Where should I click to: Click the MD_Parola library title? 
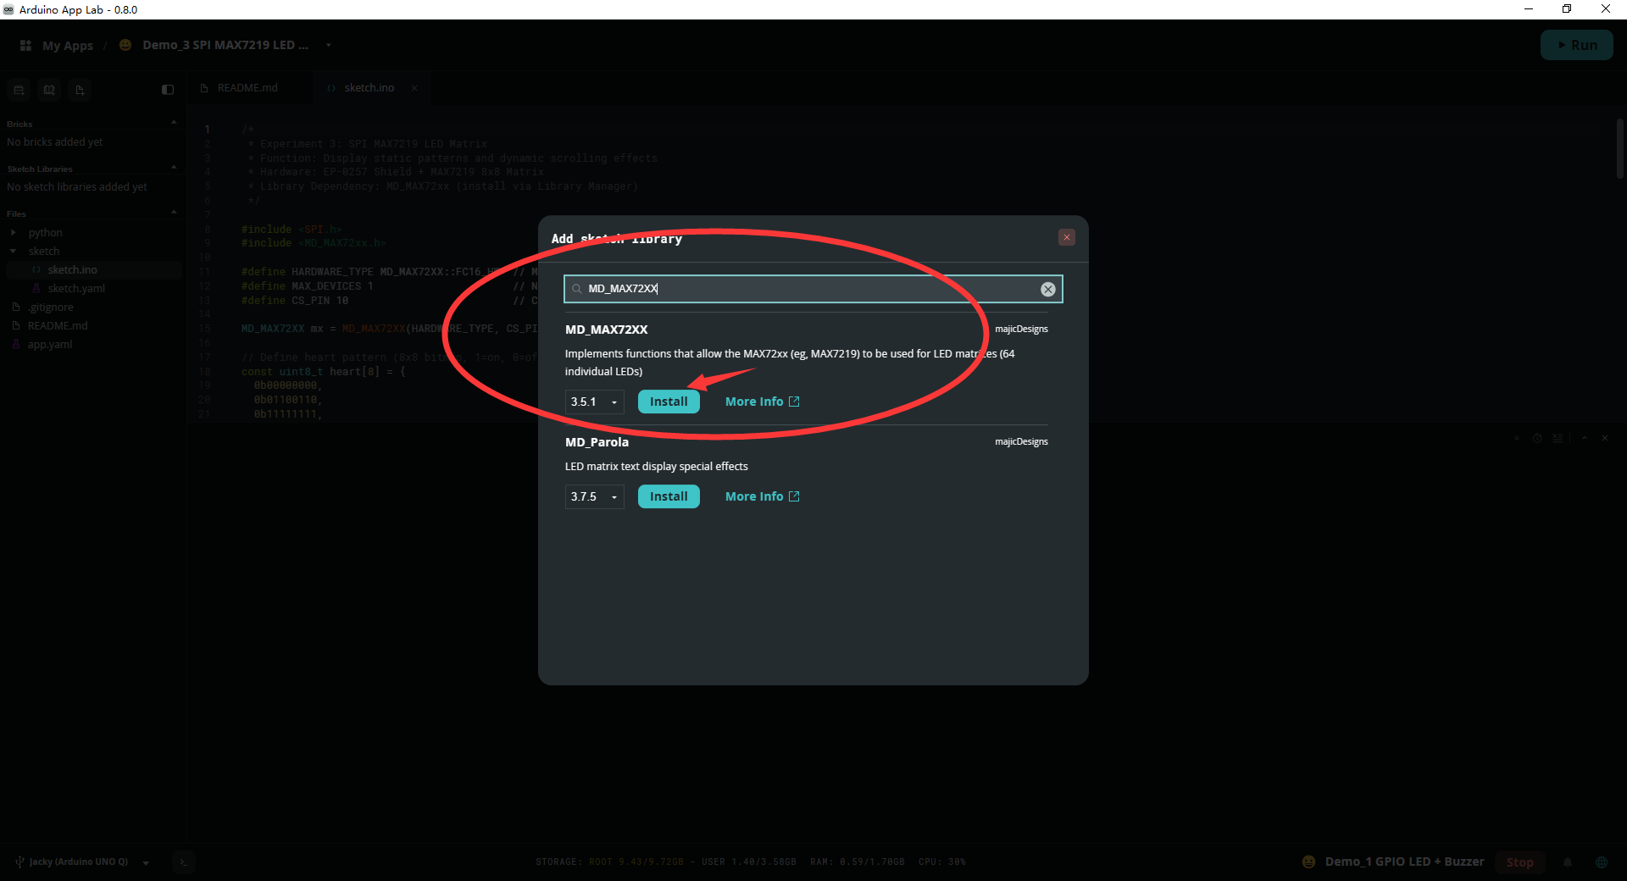click(x=597, y=442)
